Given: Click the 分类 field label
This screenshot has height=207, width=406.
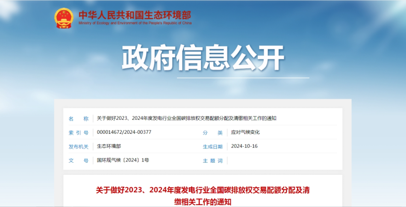Looking at the screenshot, I should pos(213,133).
